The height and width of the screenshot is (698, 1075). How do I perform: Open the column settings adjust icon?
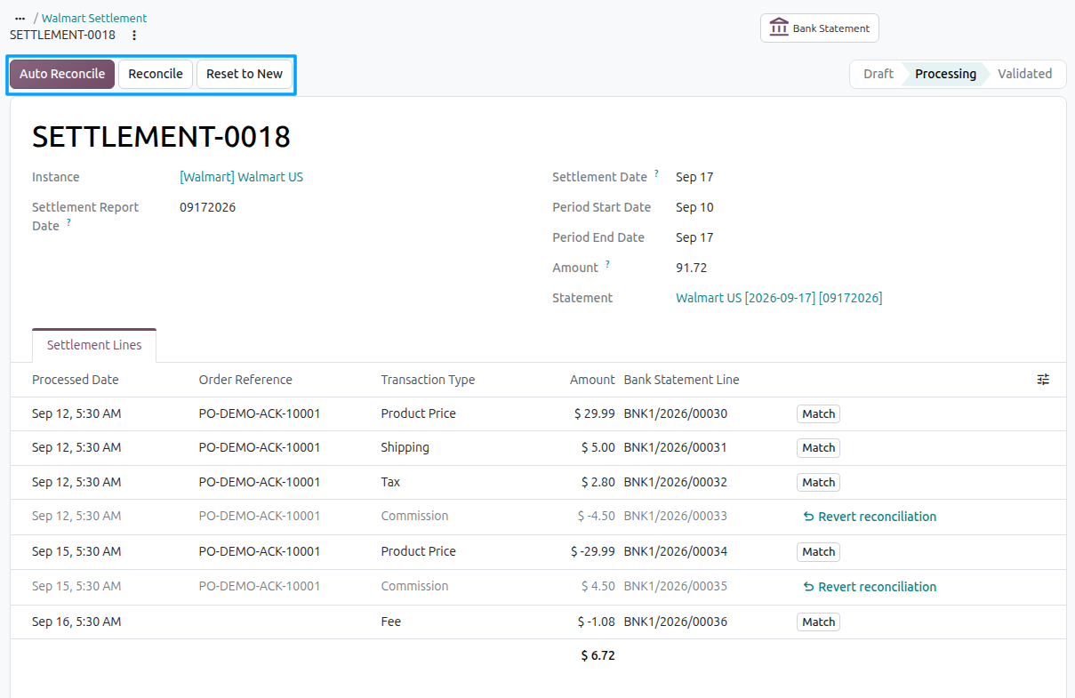1043,380
